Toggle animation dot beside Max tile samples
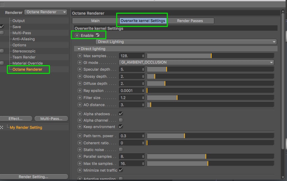The image size is (287, 181). 80,163
